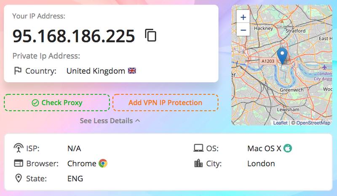Zoom out on the map
The width and height of the screenshot is (337, 196).
(243, 30)
